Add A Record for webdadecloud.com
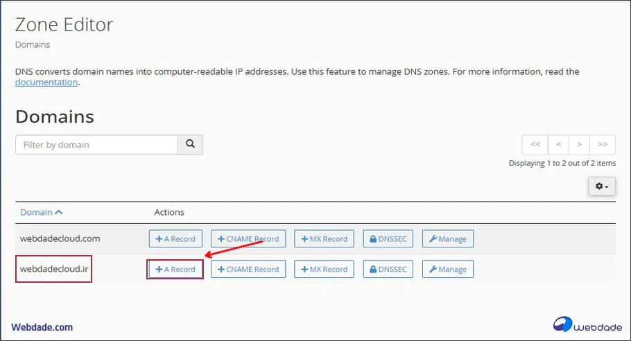 coord(175,238)
